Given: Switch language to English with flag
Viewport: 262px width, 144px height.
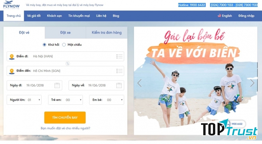Looking at the screenshot, I should tap(225, 16).
